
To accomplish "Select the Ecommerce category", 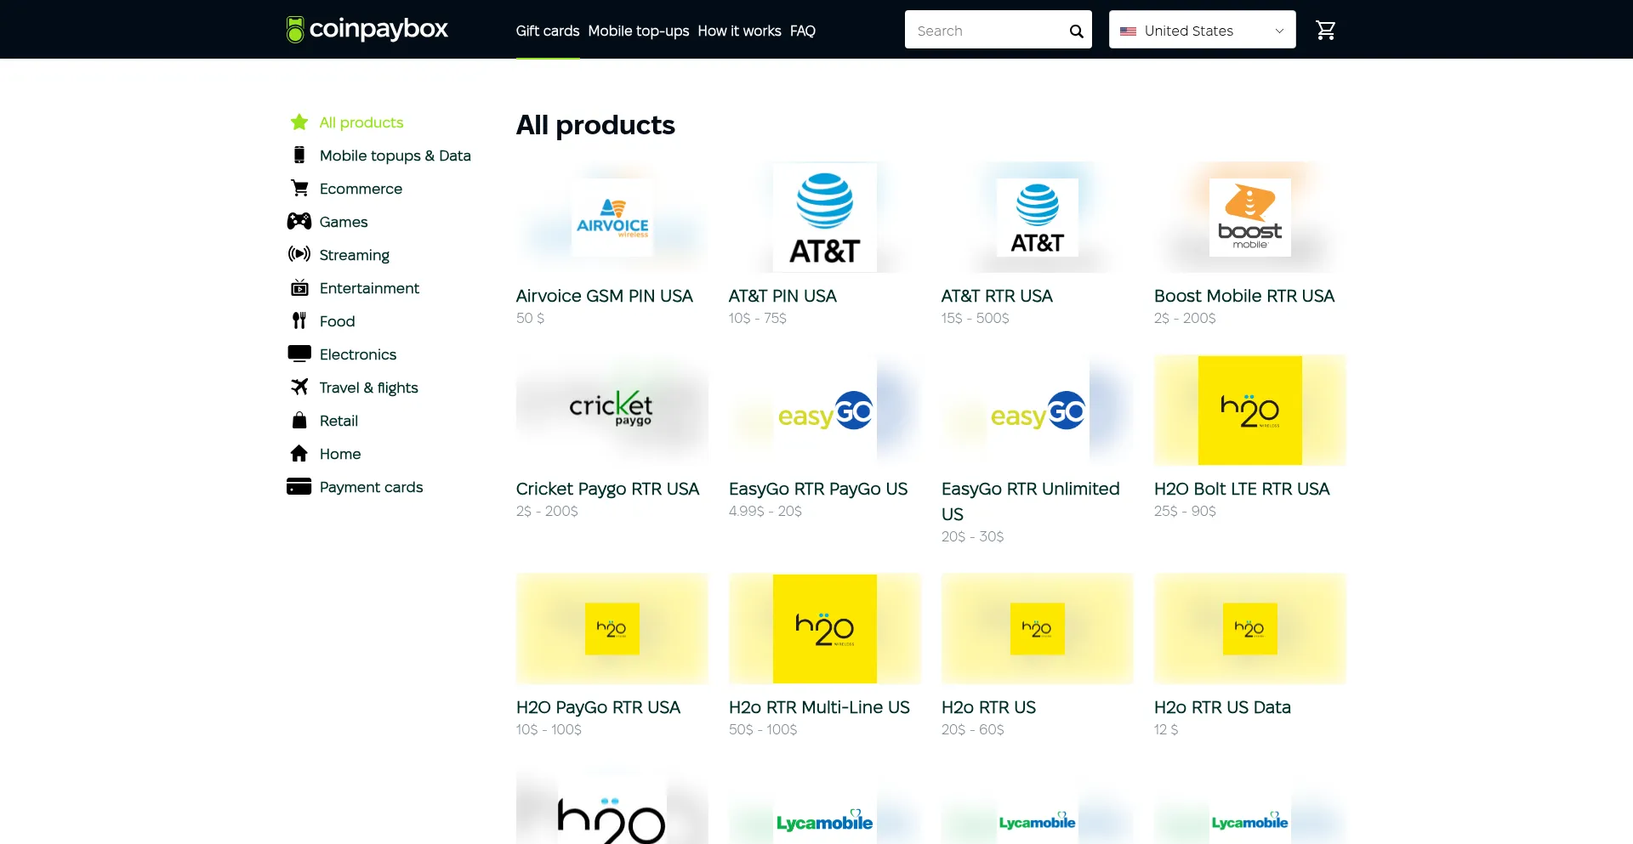I will pyautogui.click(x=361, y=189).
